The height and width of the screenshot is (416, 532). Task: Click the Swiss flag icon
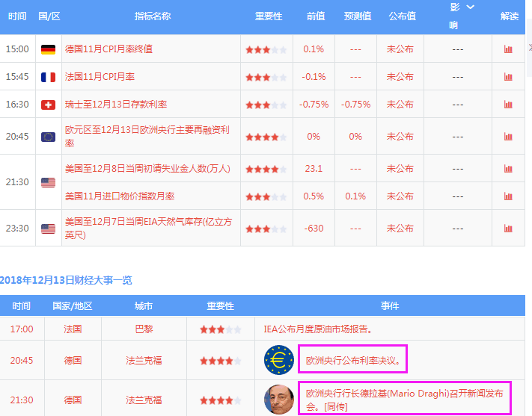48,105
